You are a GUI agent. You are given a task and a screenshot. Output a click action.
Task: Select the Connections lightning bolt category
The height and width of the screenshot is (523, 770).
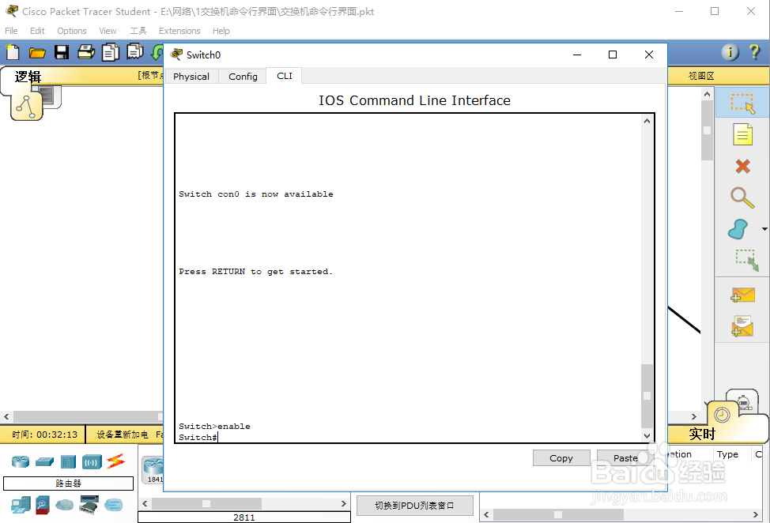[116, 461]
